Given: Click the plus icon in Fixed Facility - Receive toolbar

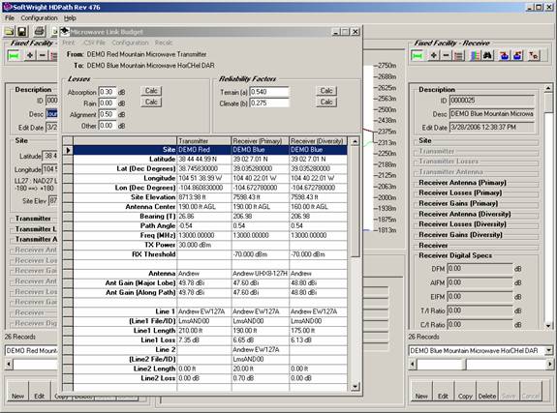Looking at the screenshot, I should click(434, 55).
